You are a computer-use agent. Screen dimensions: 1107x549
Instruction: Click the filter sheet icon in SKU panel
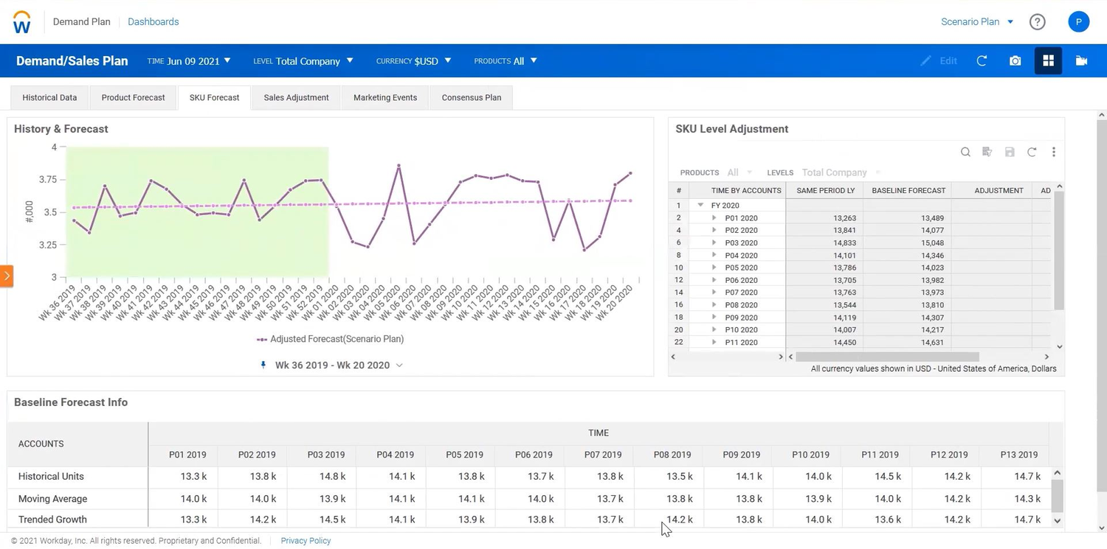[x=987, y=152]
